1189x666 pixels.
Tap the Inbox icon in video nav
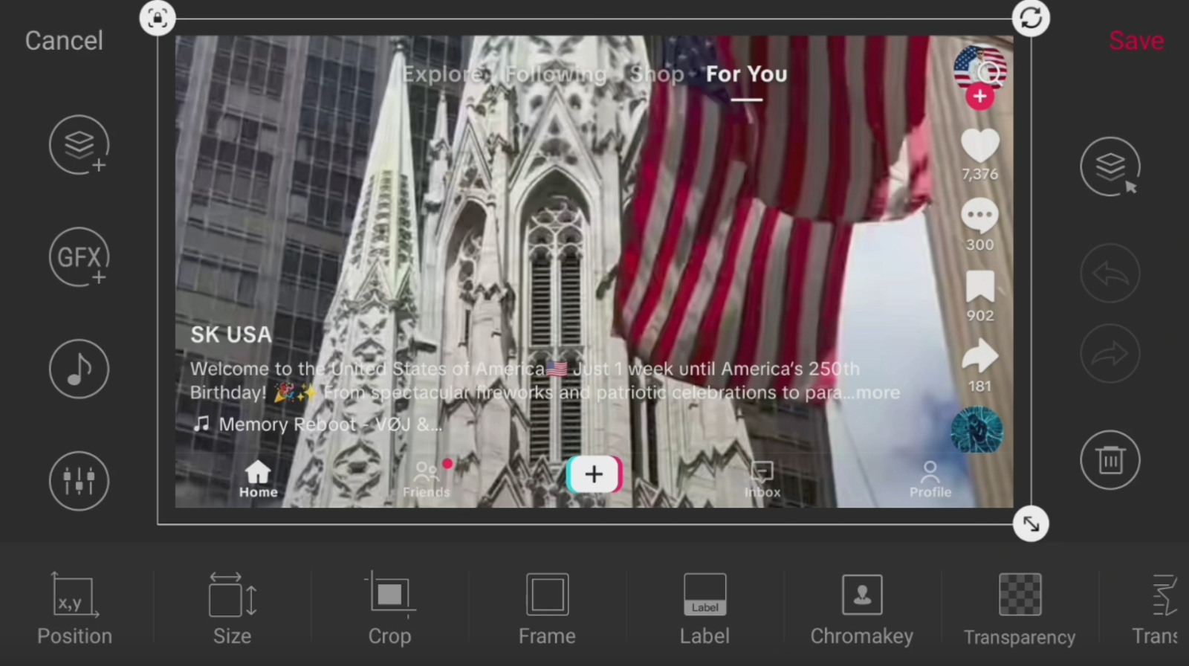(x=762, y=479)
